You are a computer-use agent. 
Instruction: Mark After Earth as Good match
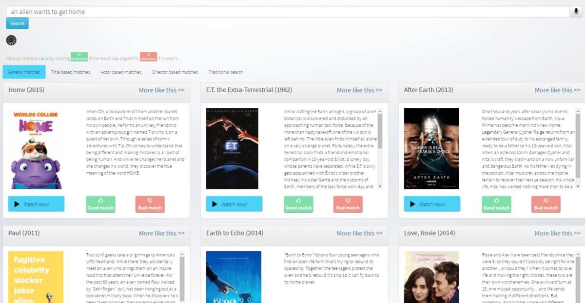(x=496, y=204)
